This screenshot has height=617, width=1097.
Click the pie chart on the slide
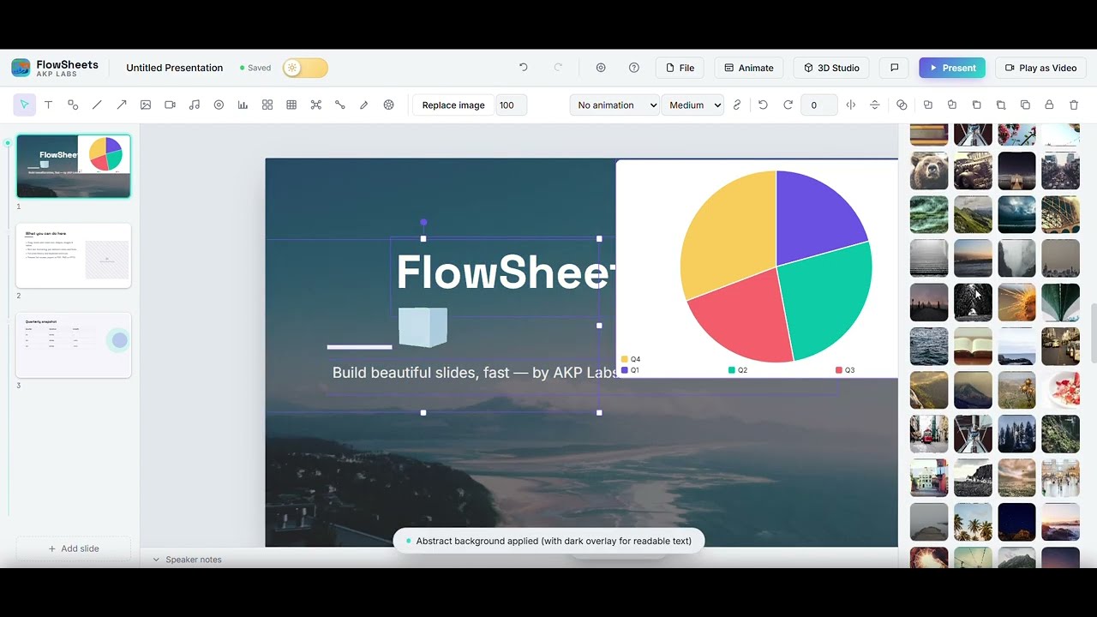point(776,267)
